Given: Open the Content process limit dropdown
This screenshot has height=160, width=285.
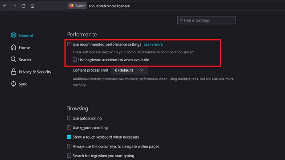Looking at the screenshot, I should [129, 70].
